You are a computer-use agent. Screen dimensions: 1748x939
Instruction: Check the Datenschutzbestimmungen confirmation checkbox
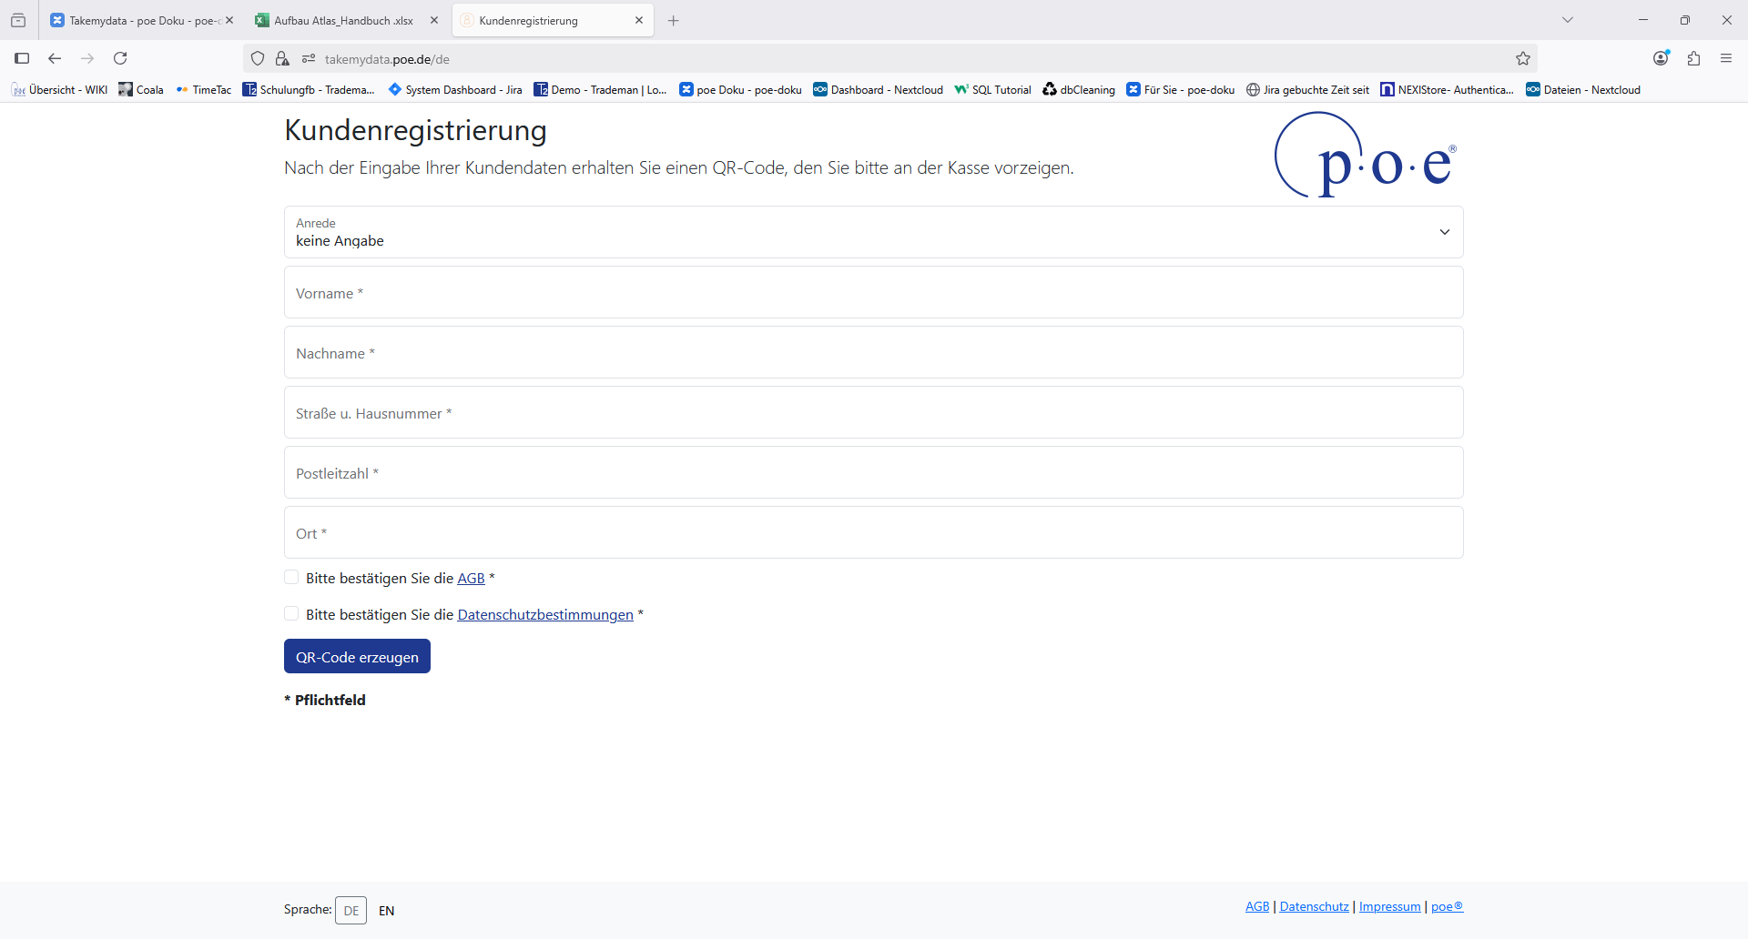tap(291, 614)
